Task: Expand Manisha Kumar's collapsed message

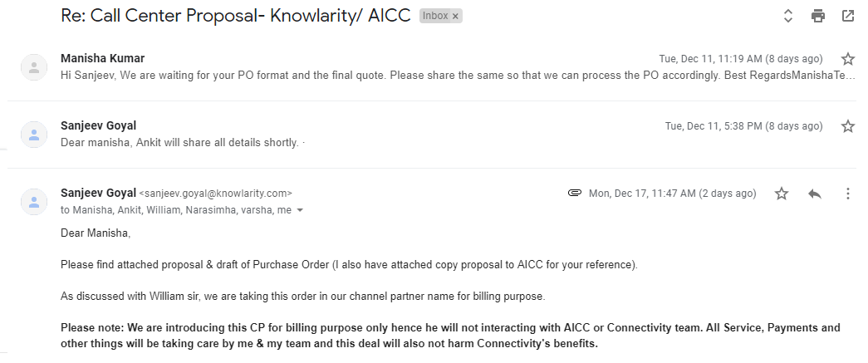Action: coord(415,75)
